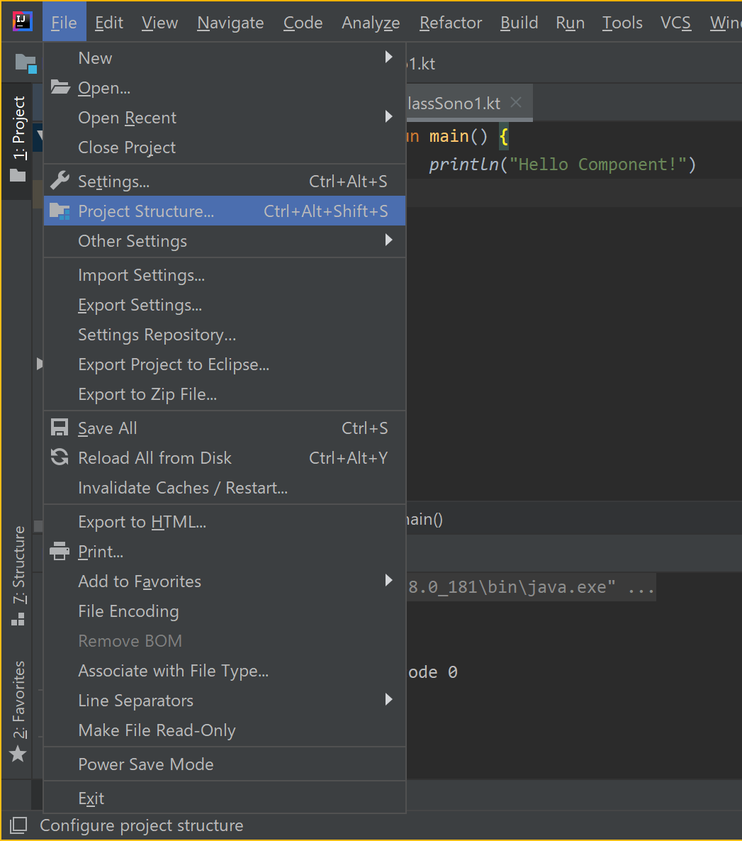
Task: Click the folder icon under Project sidebar label
Action: tap(18, 175)
